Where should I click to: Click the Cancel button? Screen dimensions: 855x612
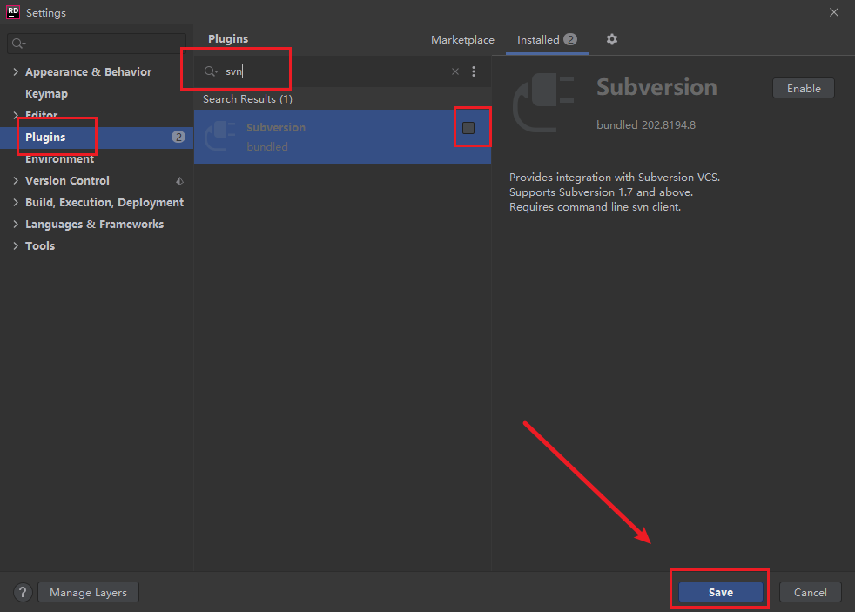coord(810,592)
